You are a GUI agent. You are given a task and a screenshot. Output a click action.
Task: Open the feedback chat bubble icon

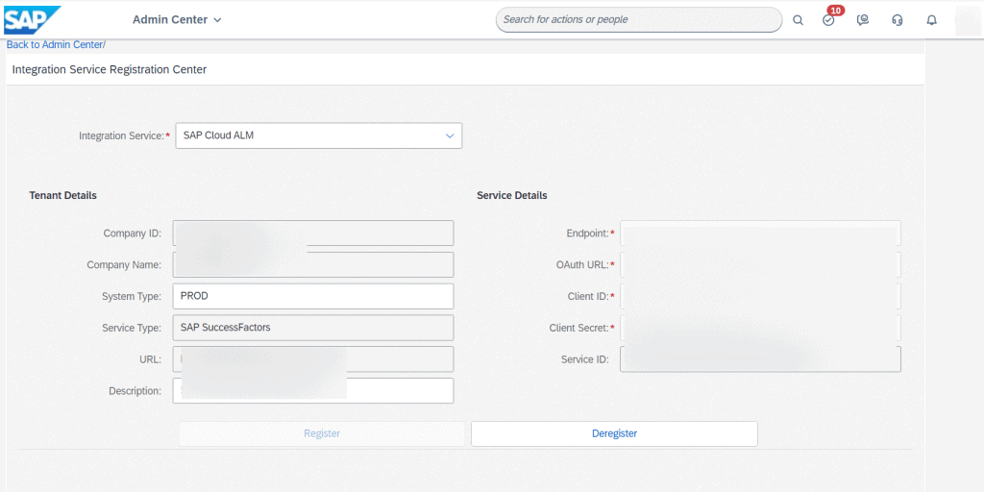click(863, 20)
